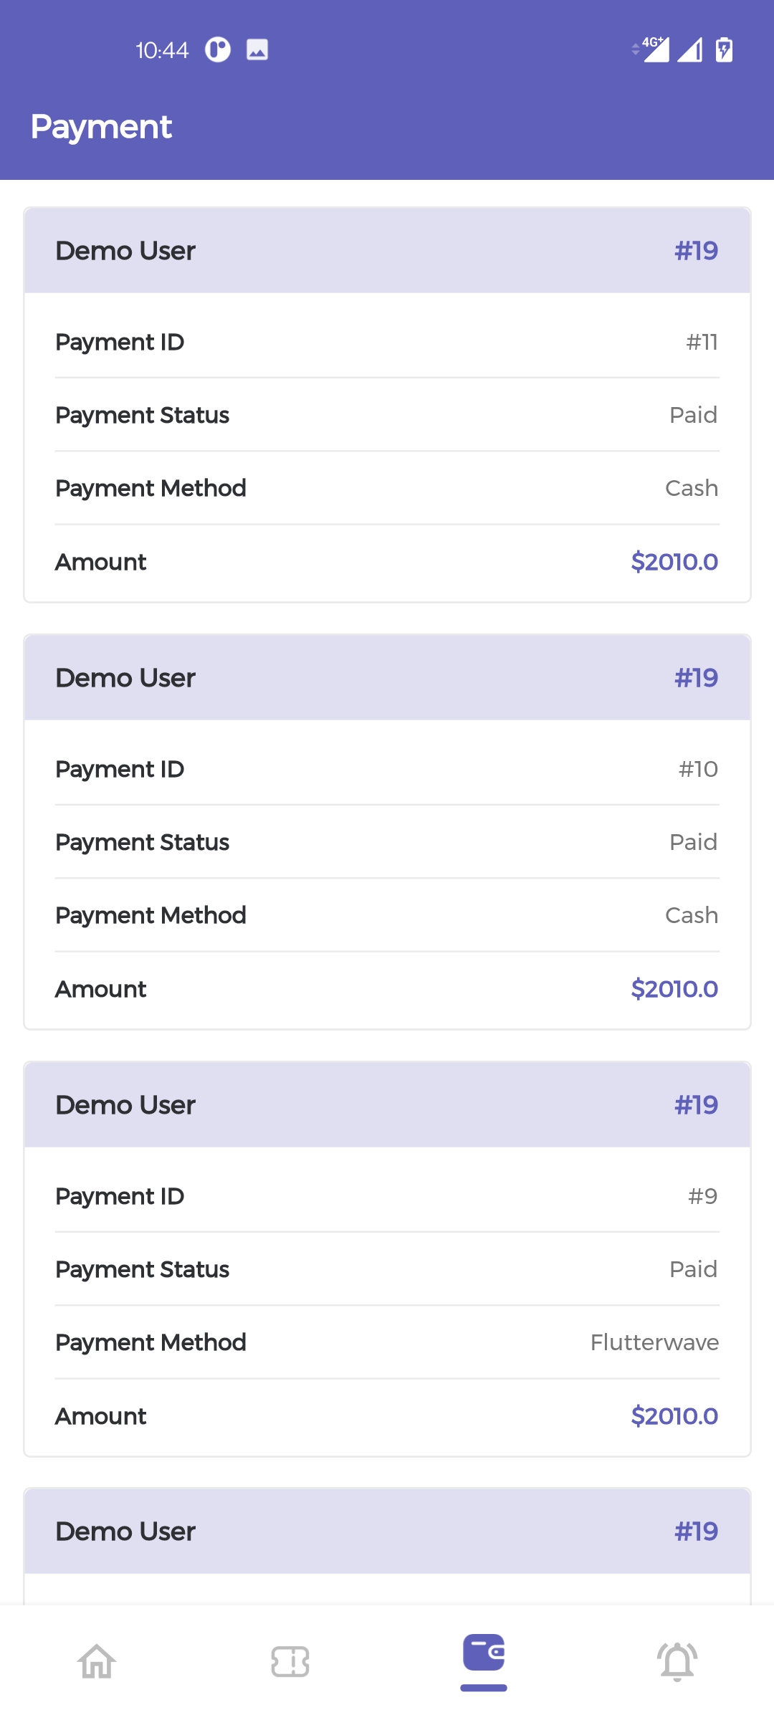Open the Home tab icon

pos(97,1661)
